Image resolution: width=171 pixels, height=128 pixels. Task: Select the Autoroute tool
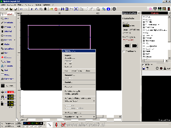click(x=7, y=66)
